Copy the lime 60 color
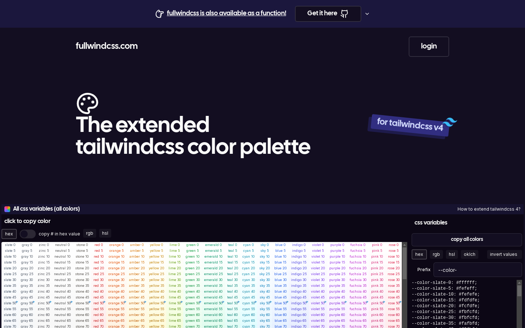 [x=175, y=315]
